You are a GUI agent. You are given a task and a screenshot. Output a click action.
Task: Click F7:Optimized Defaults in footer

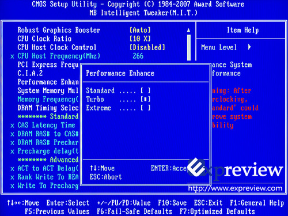(x=217, y=211)
